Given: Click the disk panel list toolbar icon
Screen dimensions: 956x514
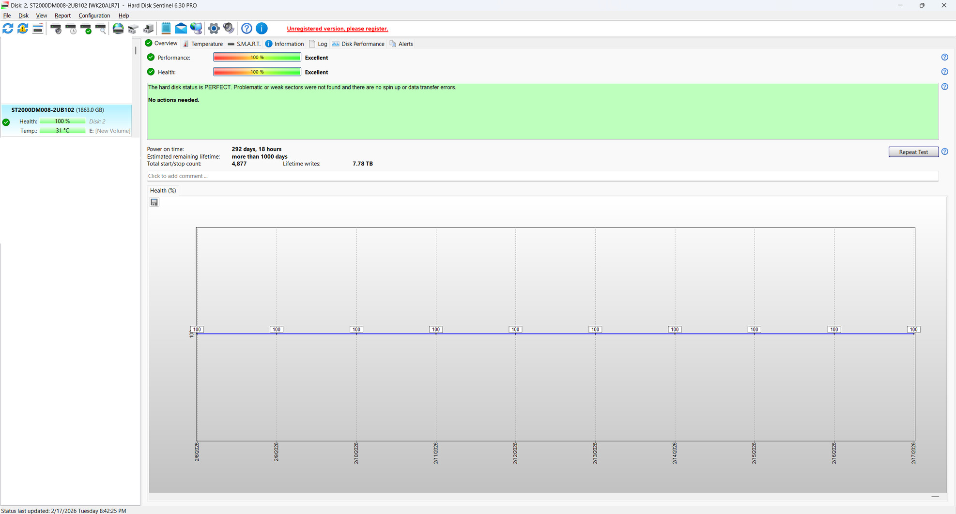Looking at the screenshot, I should click(x=38, y=29).
